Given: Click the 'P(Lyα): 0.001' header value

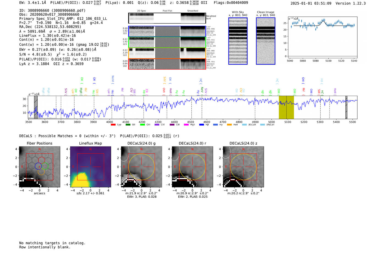Looking at the screenshot, I should coord(120,3).
